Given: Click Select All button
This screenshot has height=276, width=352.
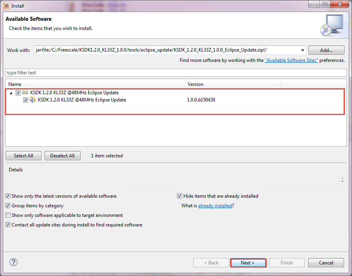Looking at the screenshot, I should 24,156.
